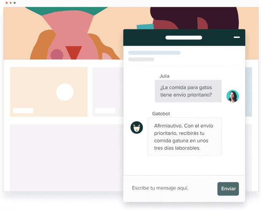Minimize the chat widget with the dash icon
Screen dimensions: 261x210
(x=237, y=37)
